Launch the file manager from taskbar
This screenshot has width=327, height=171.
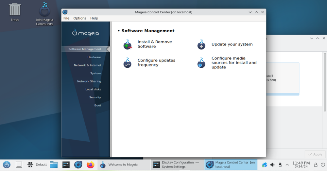point(54,165)
